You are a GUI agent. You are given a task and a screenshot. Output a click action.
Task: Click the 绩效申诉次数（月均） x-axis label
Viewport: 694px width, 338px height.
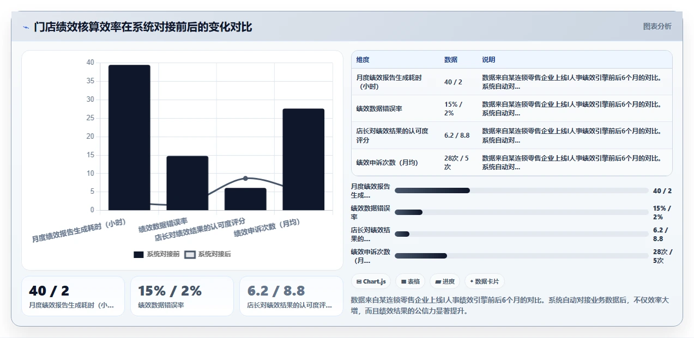[268, 228]
